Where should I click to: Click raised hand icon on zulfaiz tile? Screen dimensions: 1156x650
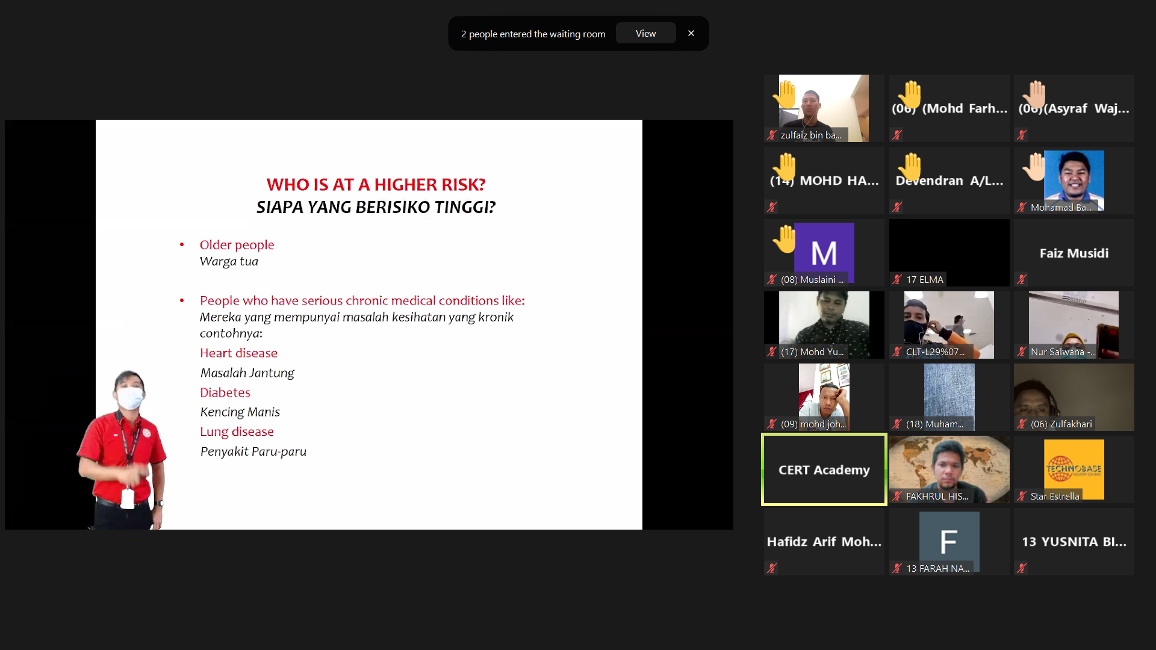pos(785,94)
